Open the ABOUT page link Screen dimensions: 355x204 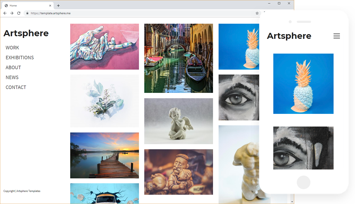(x=13, y=67)
